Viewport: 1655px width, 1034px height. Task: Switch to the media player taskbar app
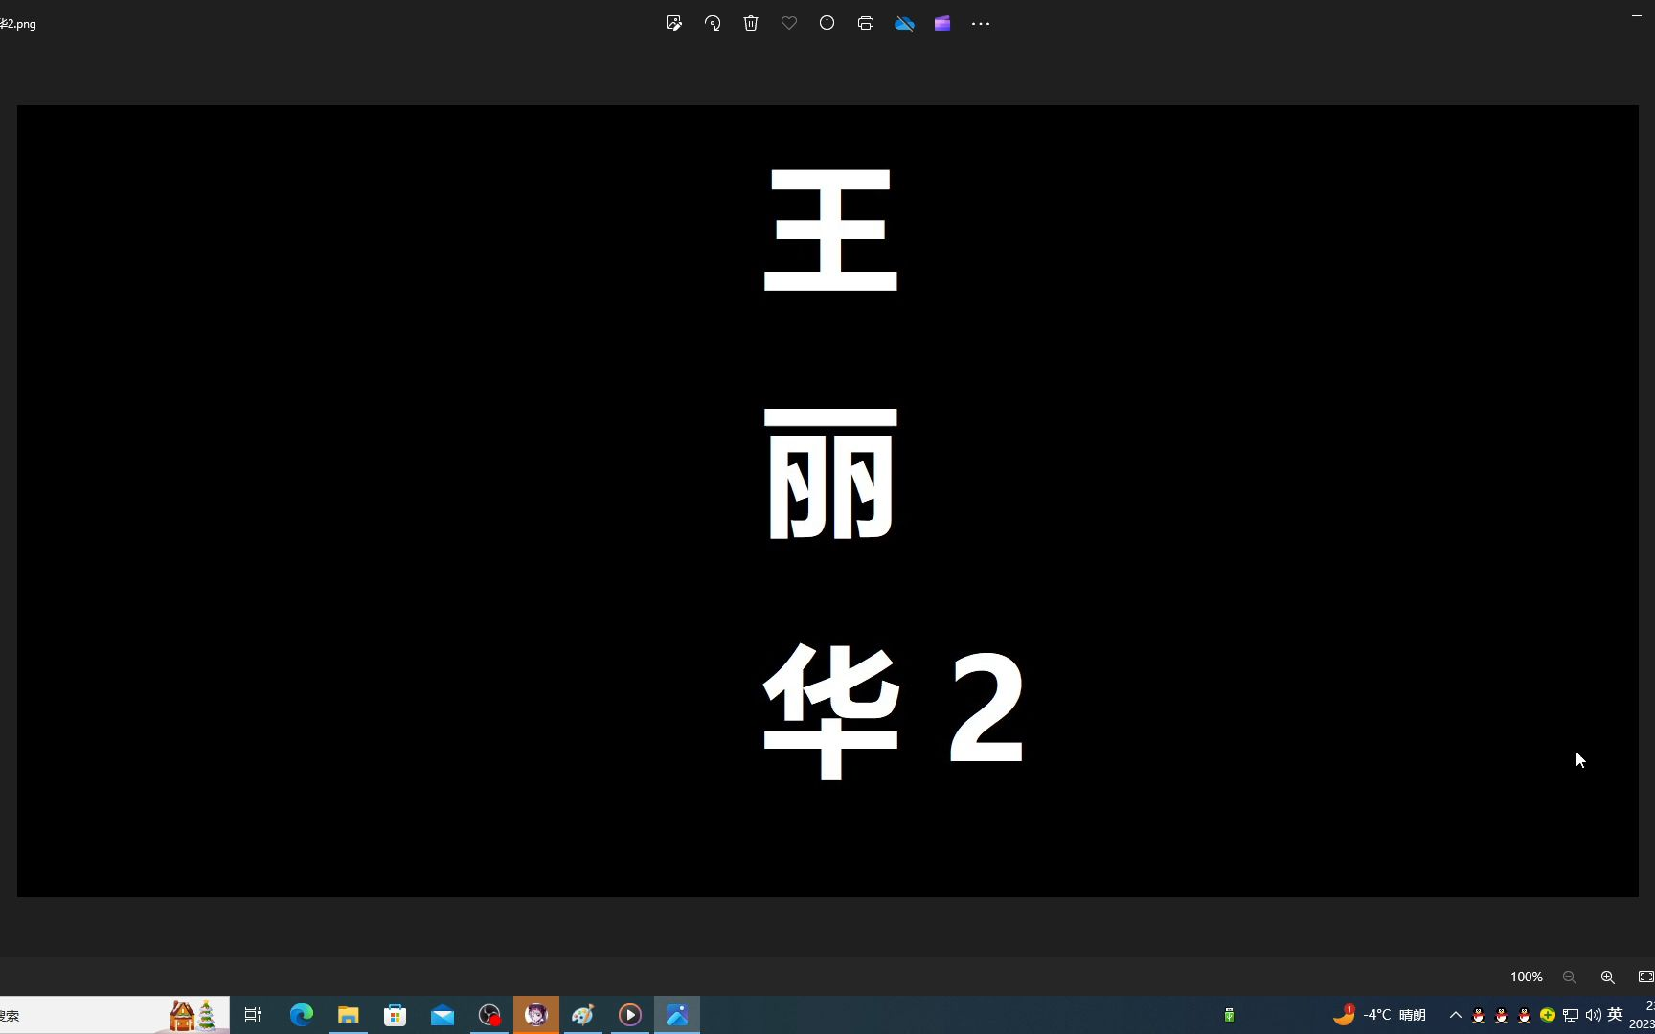[630, 1015]
